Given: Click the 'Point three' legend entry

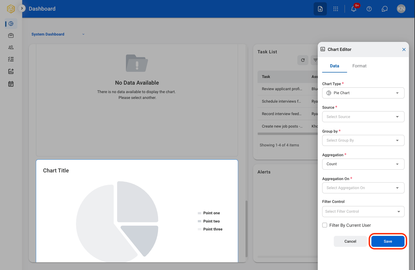Looking at the screenshot, I should click(x=210, y=229).
